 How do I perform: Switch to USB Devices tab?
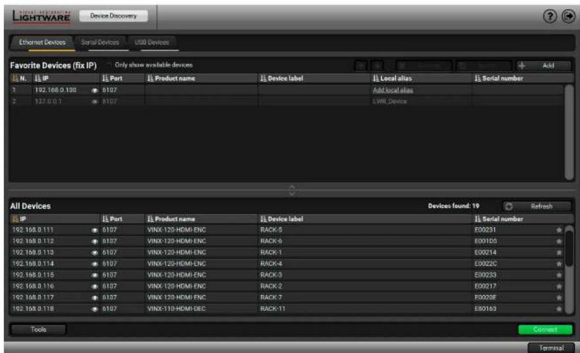point(152,43)
